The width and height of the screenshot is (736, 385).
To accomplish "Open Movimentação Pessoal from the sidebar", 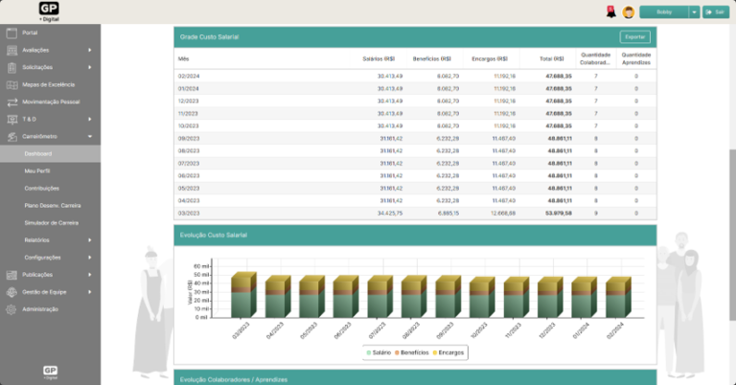I will (x=50, y=102).
